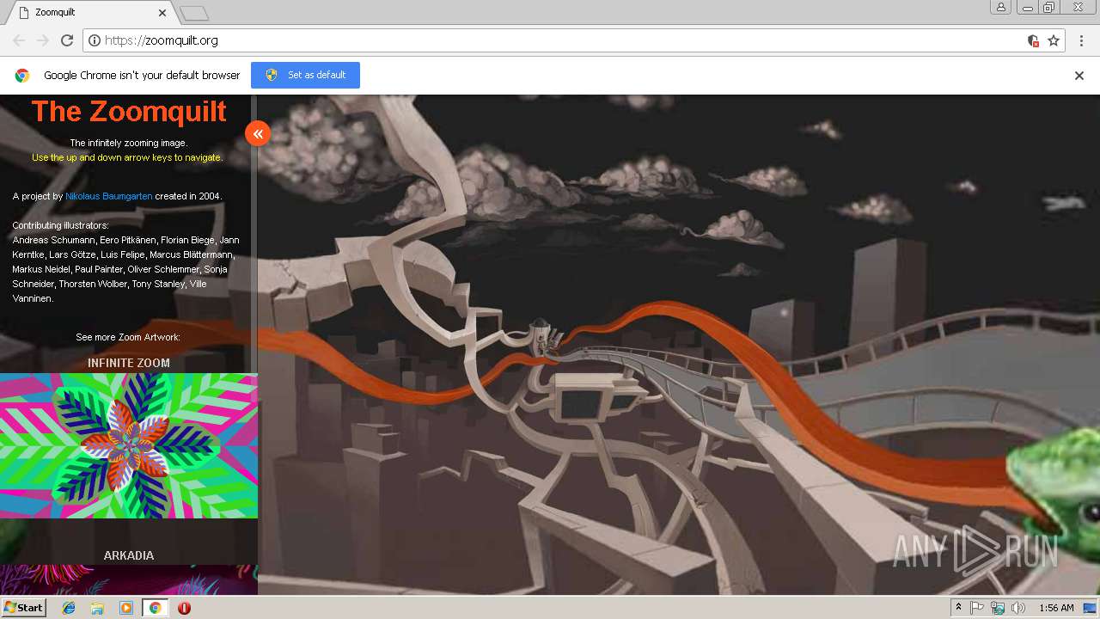
Task: Open the blocked-content shield icon in address bar
Action: tap(1034, 40)
